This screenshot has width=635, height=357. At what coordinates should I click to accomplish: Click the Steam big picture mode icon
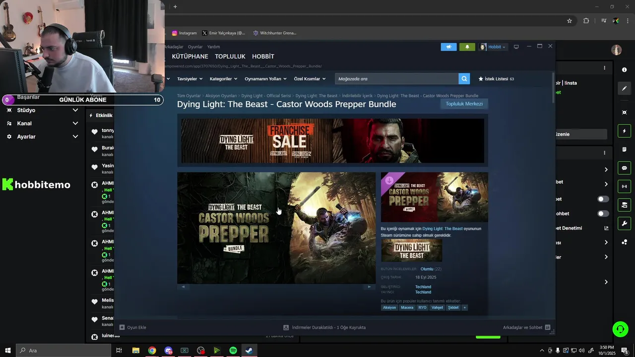click(516, 47)
